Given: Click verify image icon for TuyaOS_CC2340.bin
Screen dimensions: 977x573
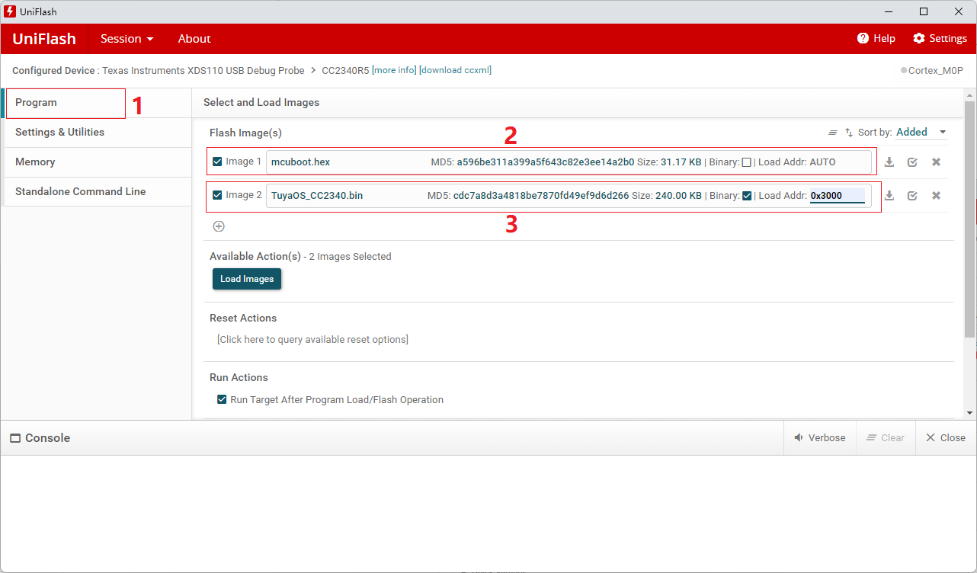Looking at the screenshot, I should pyautogui.click(x=912, y=196).
